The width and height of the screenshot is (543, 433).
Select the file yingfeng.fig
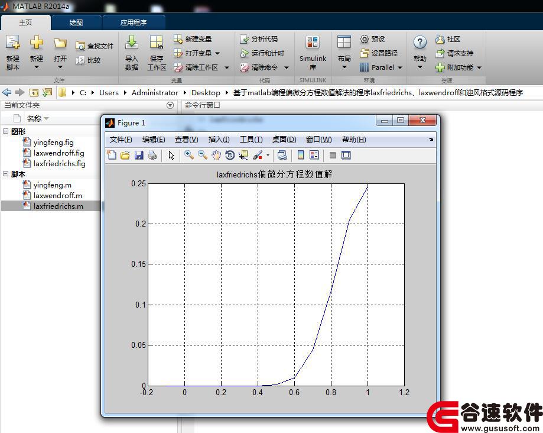pos(53,142)
